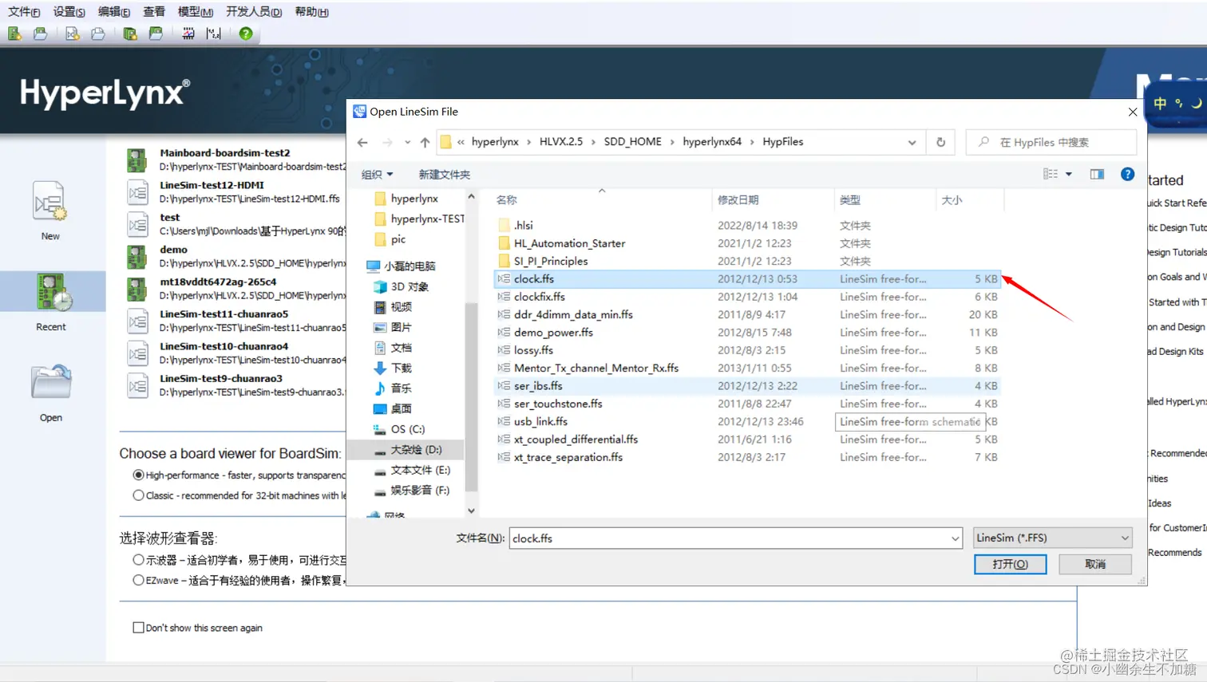Screen dimensions: 1207x682
Task: Select the clock.ffs file icon
Action: pos(504,279)
